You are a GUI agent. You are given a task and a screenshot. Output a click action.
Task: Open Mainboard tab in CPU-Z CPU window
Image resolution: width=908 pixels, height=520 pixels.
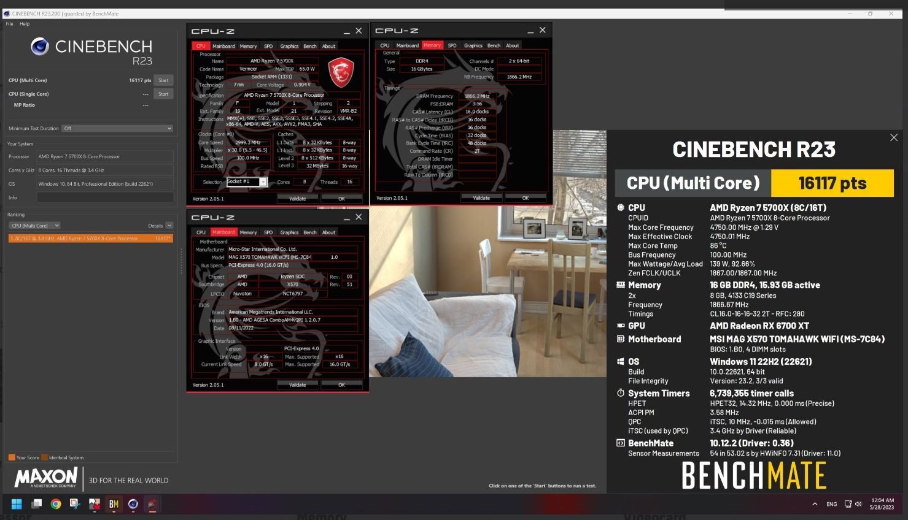coord(223,46)
